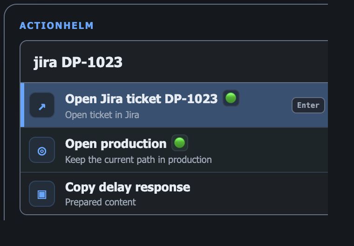The width and height of the screenshot is (354, 246).
Task: Choose the Open production command
Action: tap(174, 150)
